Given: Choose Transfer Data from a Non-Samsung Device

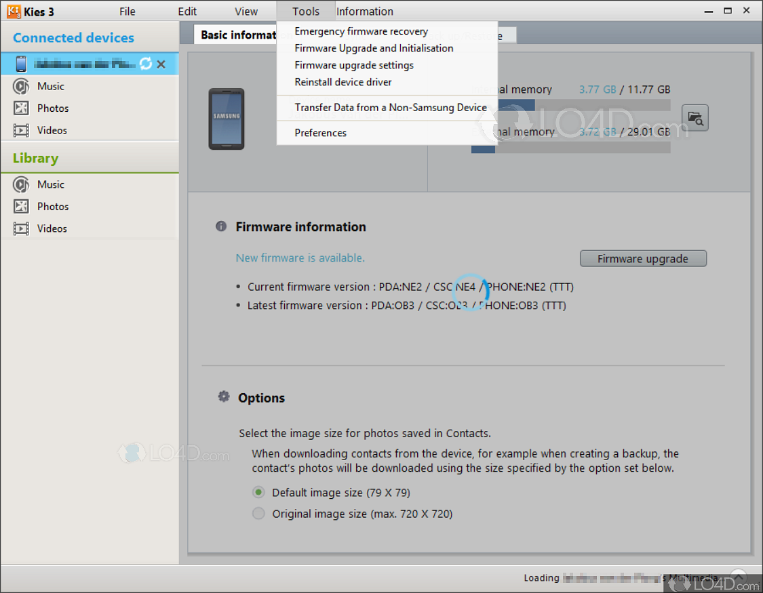Looking at the screenshot, I should click(x=387, y=108).
